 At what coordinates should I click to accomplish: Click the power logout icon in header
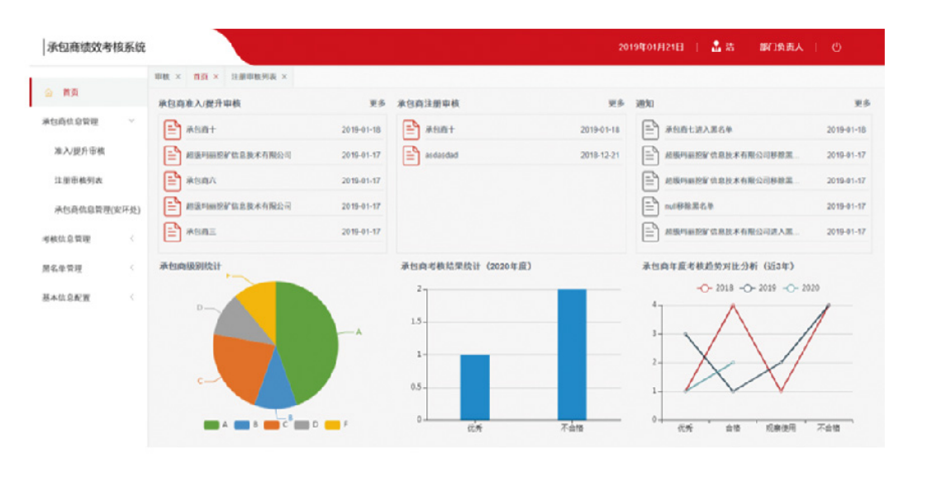click(x=836, y=47)
